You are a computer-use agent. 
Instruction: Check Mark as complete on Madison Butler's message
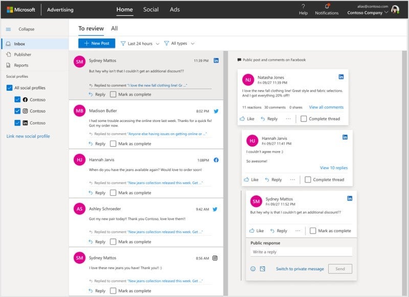[115, 143]
